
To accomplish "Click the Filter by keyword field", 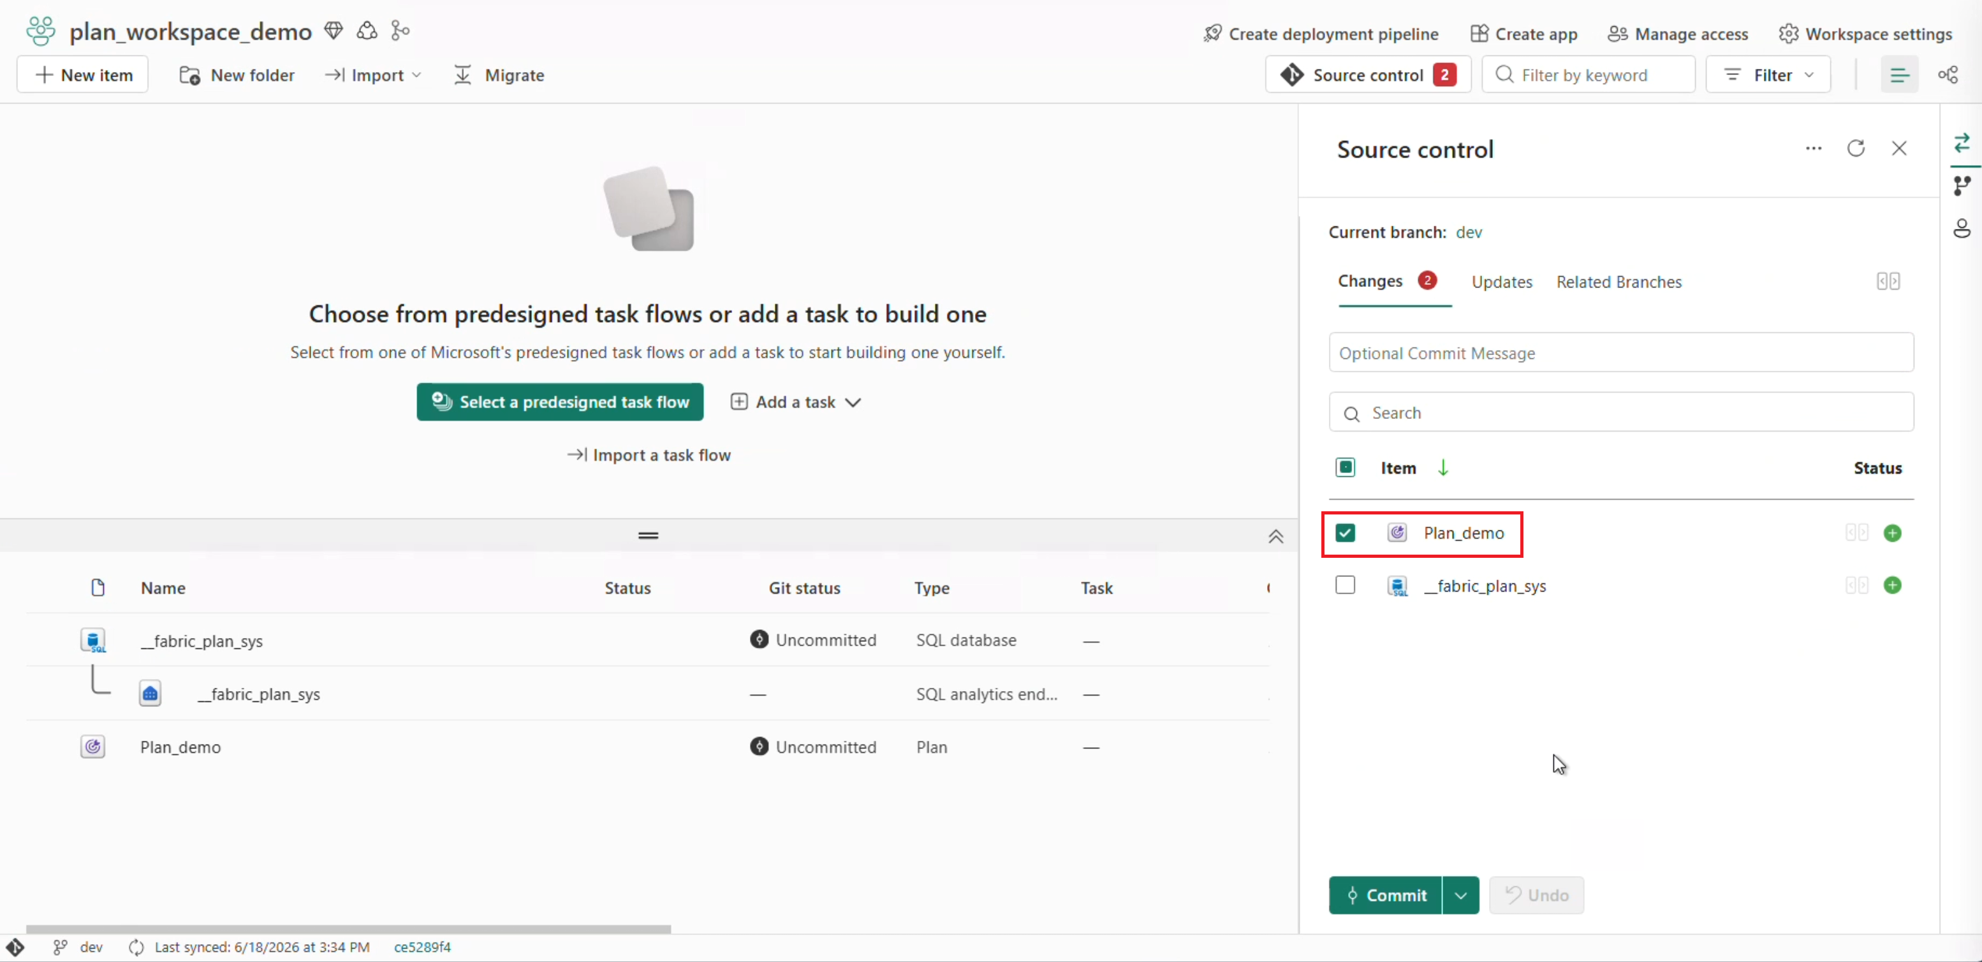I will pyautogui.click(x=1588, y=75).
